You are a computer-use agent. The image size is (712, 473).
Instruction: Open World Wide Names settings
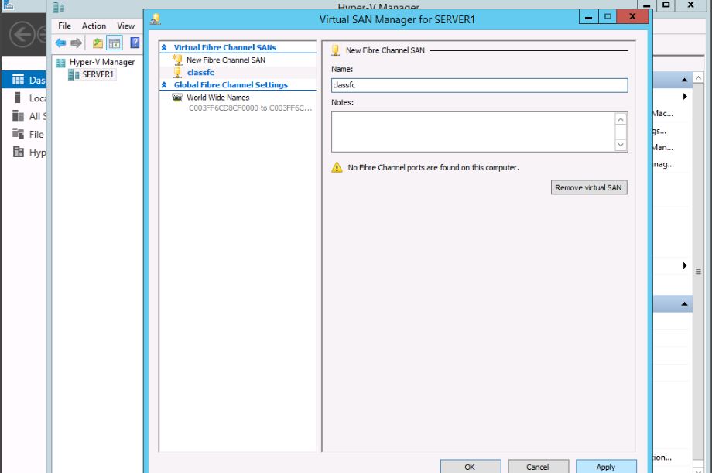217,98
